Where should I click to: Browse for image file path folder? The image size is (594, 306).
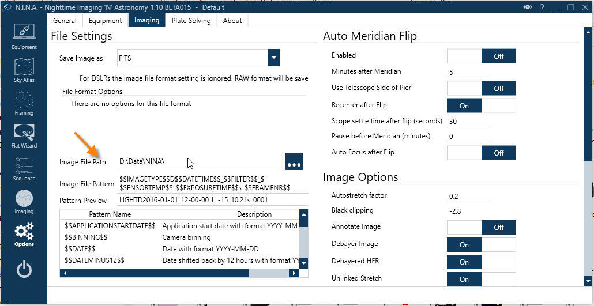tap(294, 162)
